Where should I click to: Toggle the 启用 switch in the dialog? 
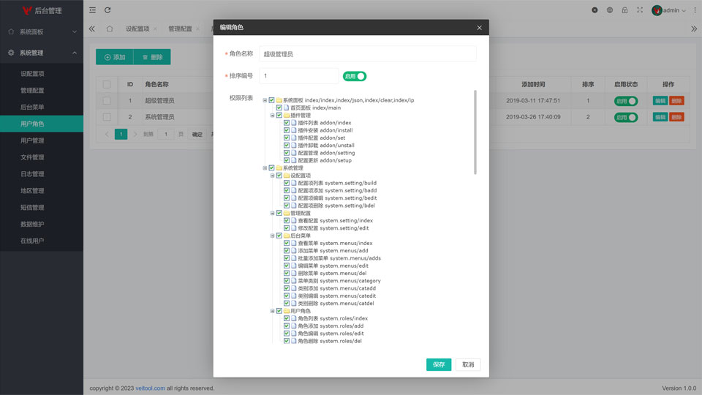355,76
